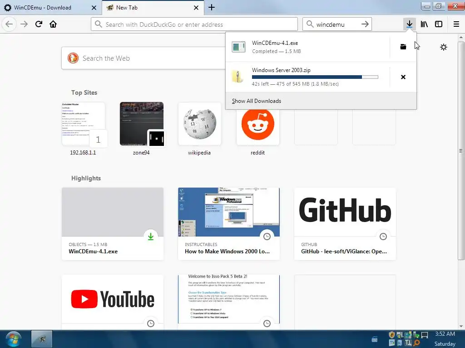Screen dimensions: 465x348
Task: Click the vertical scrollbar thumb
Action: tap(461, 151)
